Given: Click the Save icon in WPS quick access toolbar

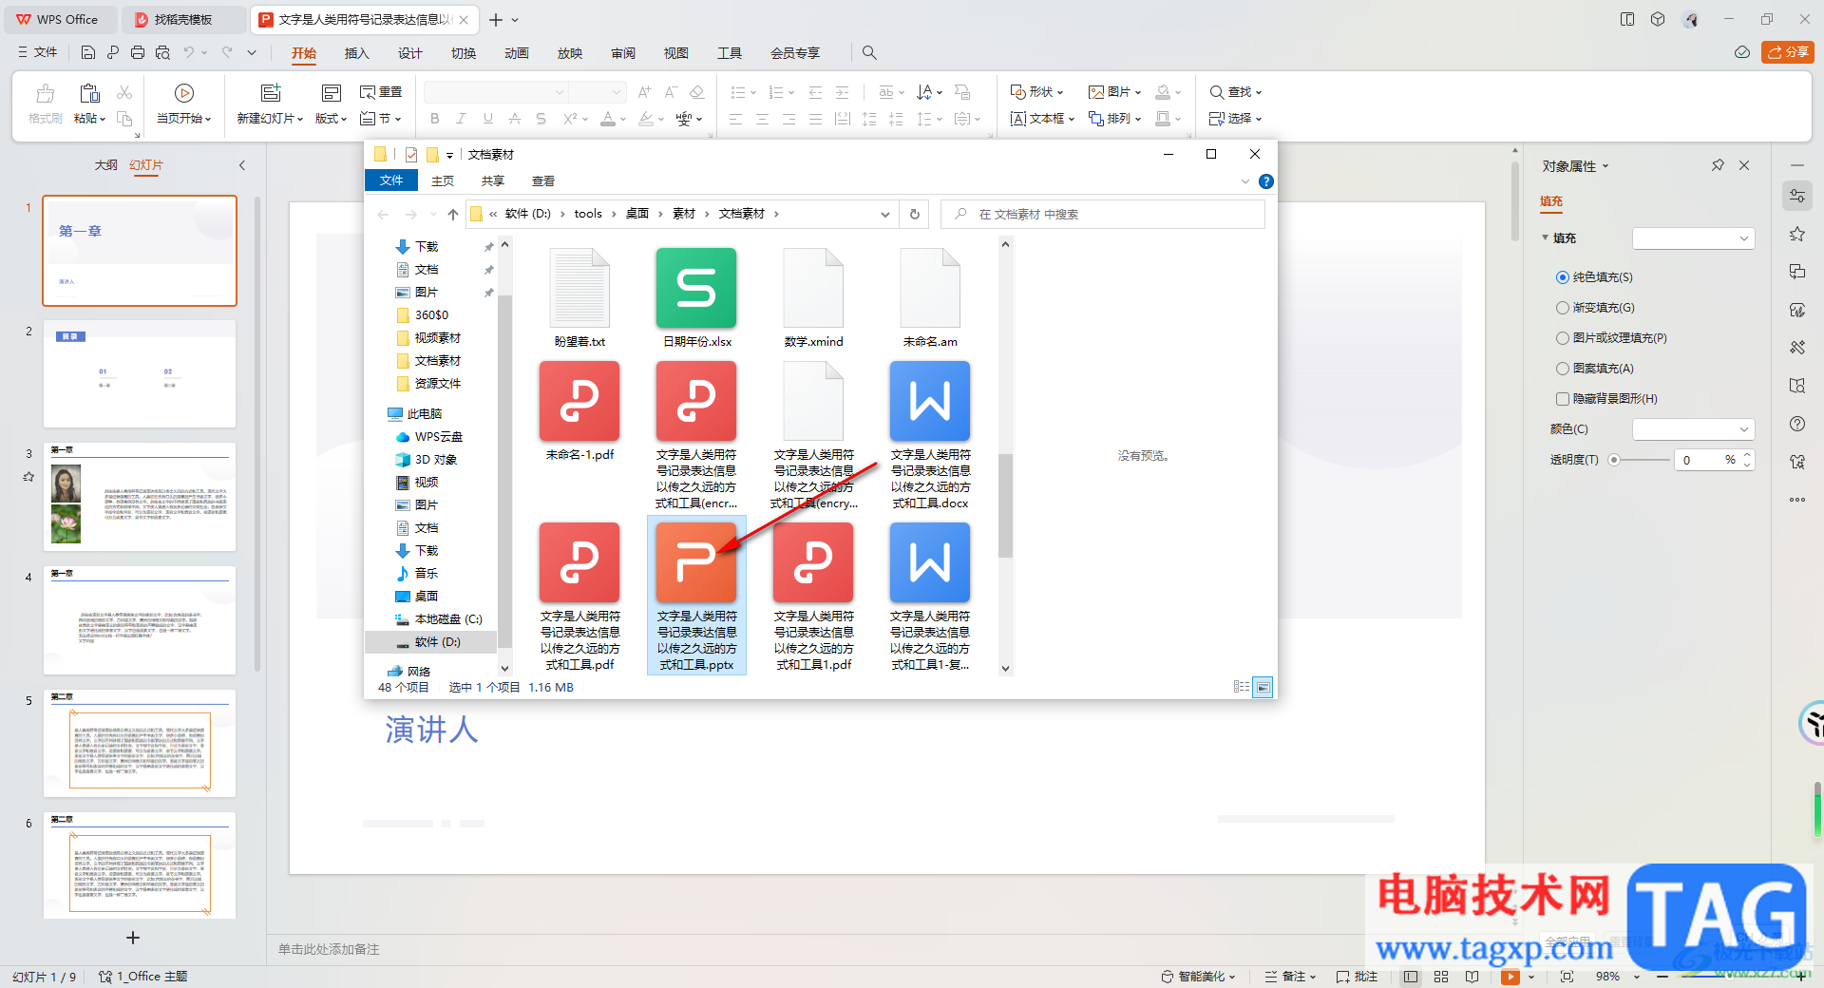Looking at the screenshot, I should click(88, 53).
